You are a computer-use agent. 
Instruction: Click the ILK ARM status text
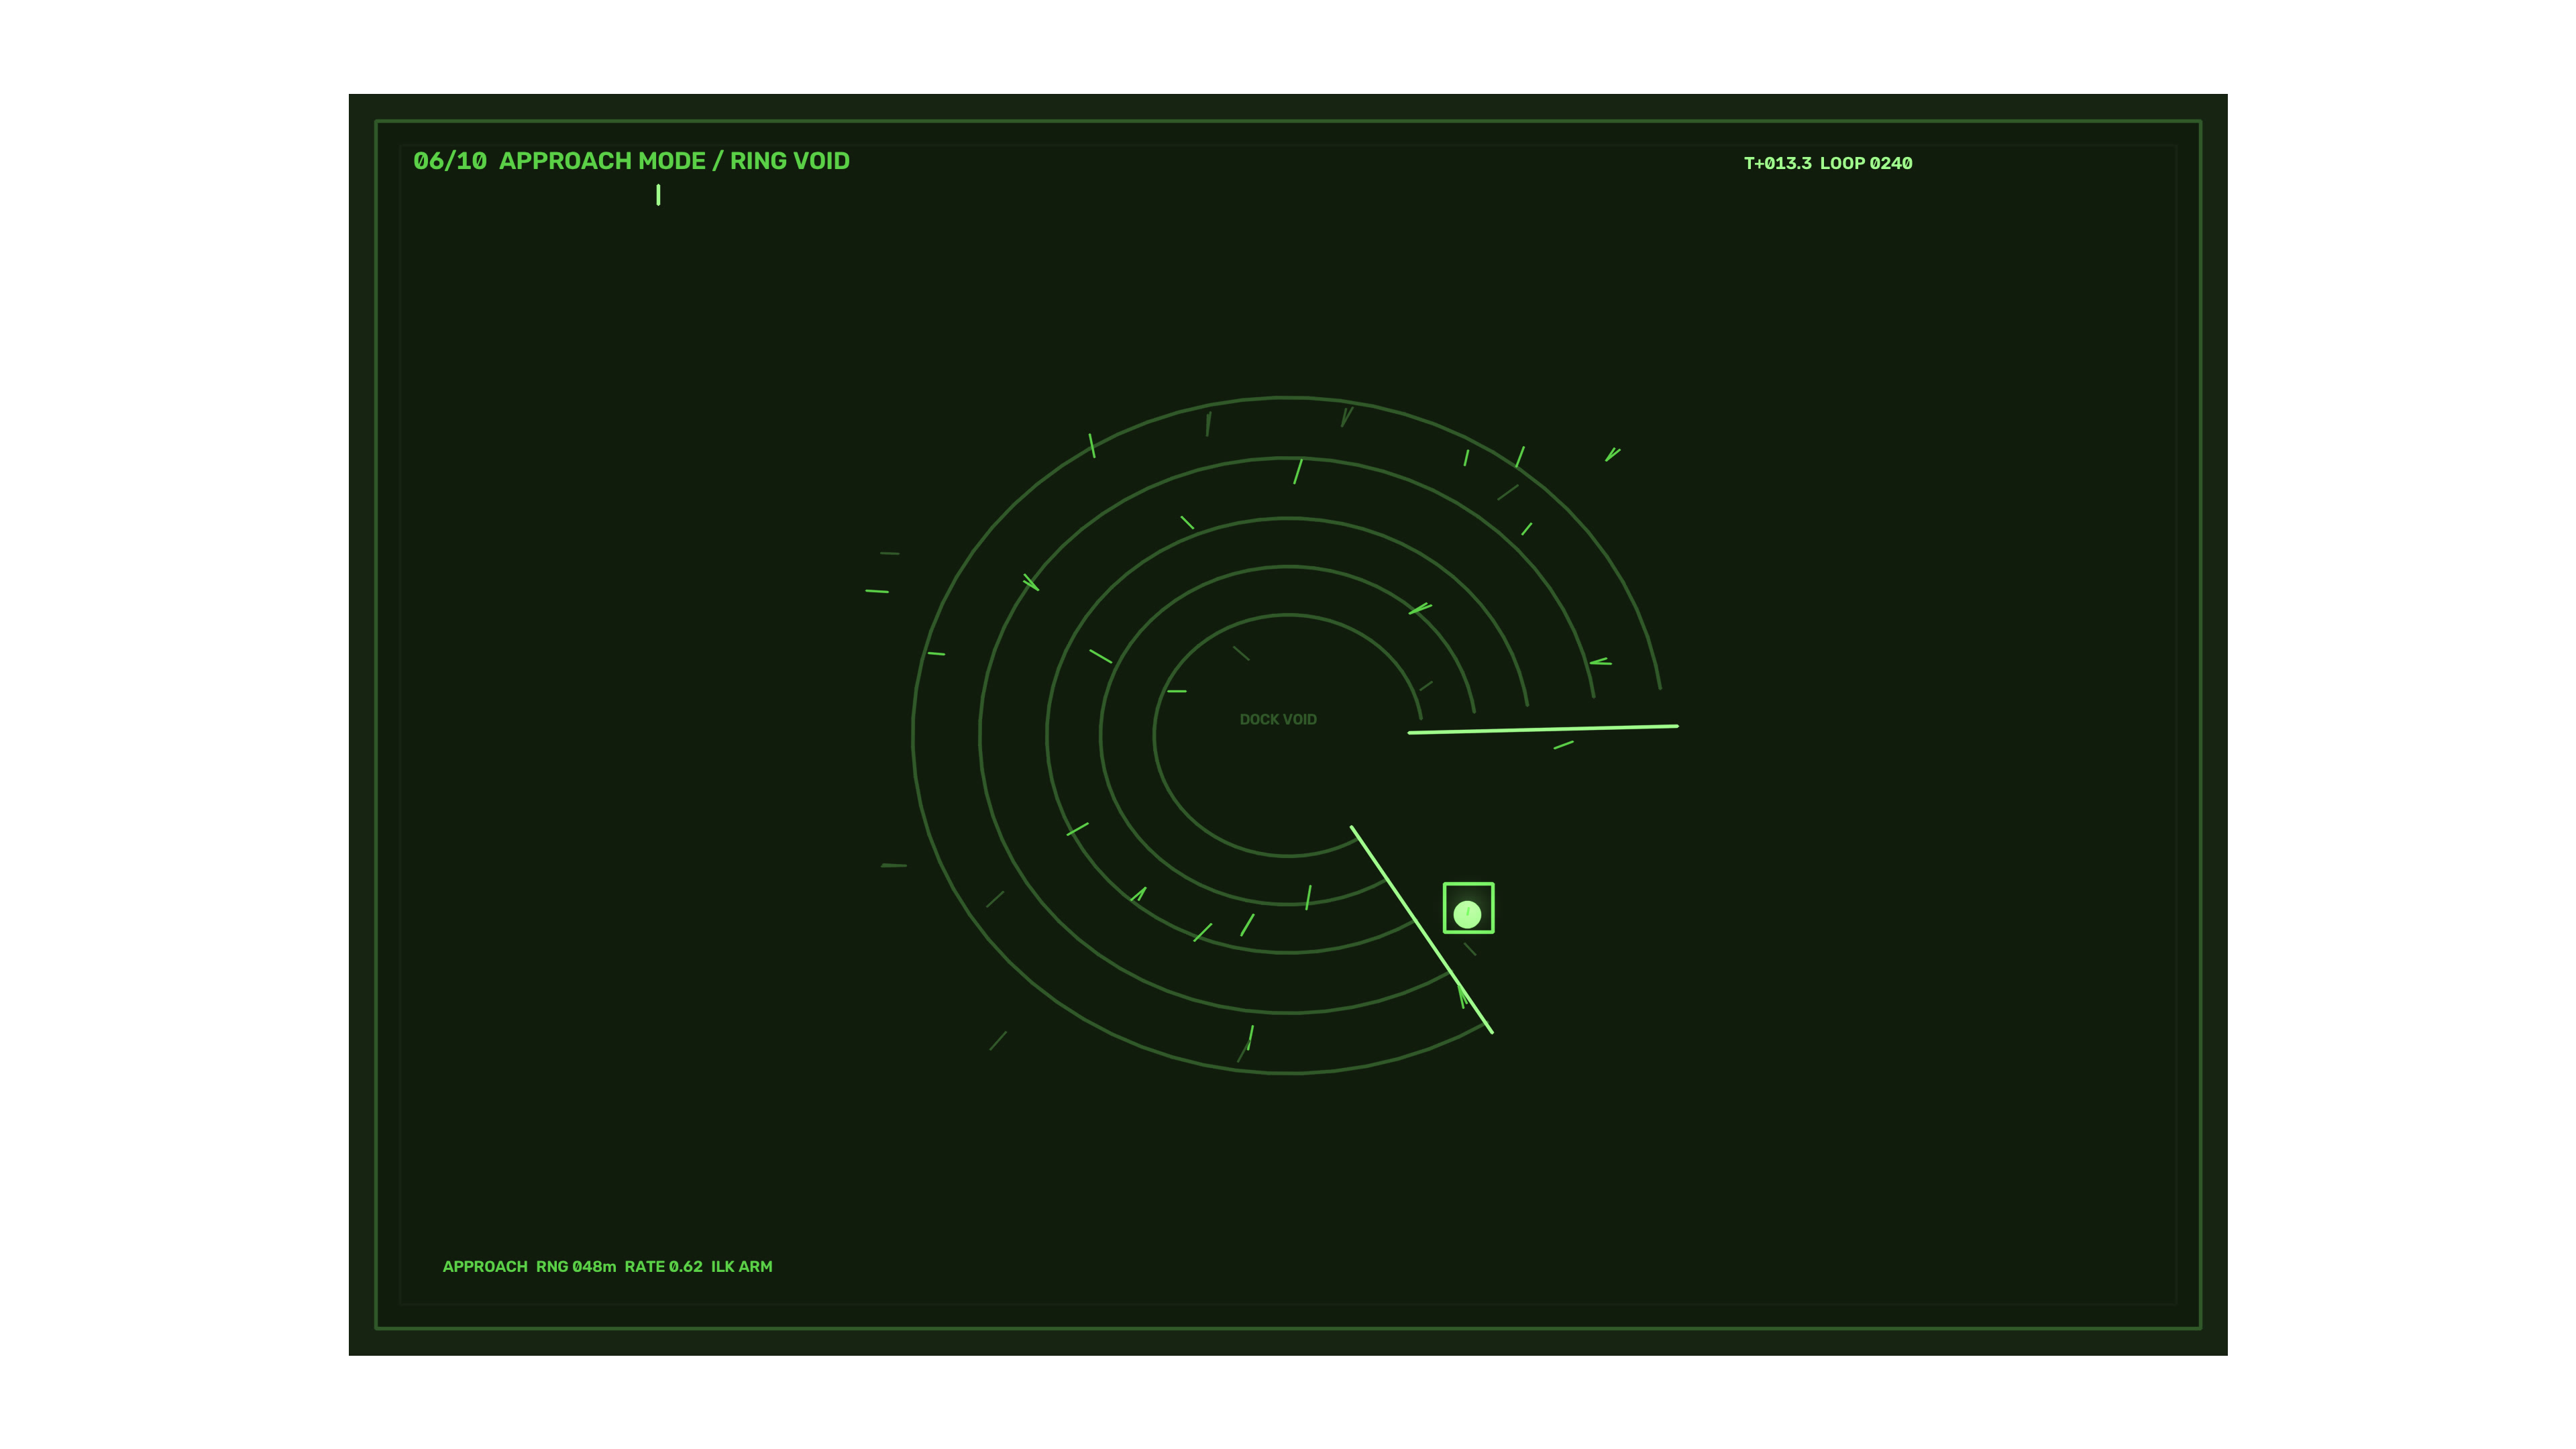(741, 1266)
